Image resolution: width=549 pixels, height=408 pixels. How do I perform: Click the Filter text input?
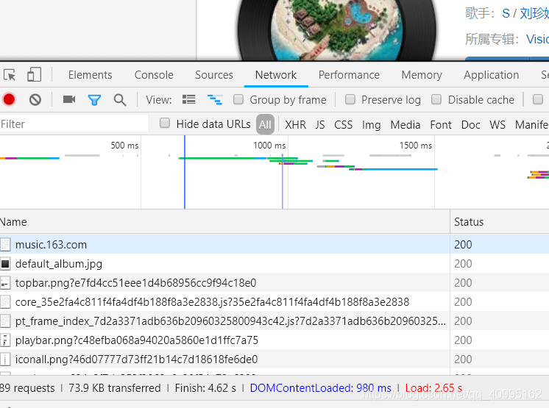74,124
